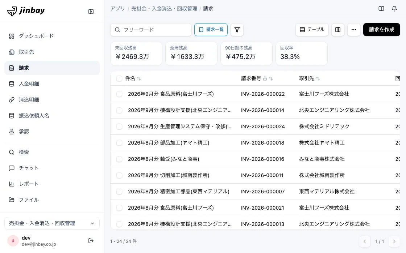Open the テーブル view switcher
This screenshot has height=253, width=406.
tap(312, 30)
